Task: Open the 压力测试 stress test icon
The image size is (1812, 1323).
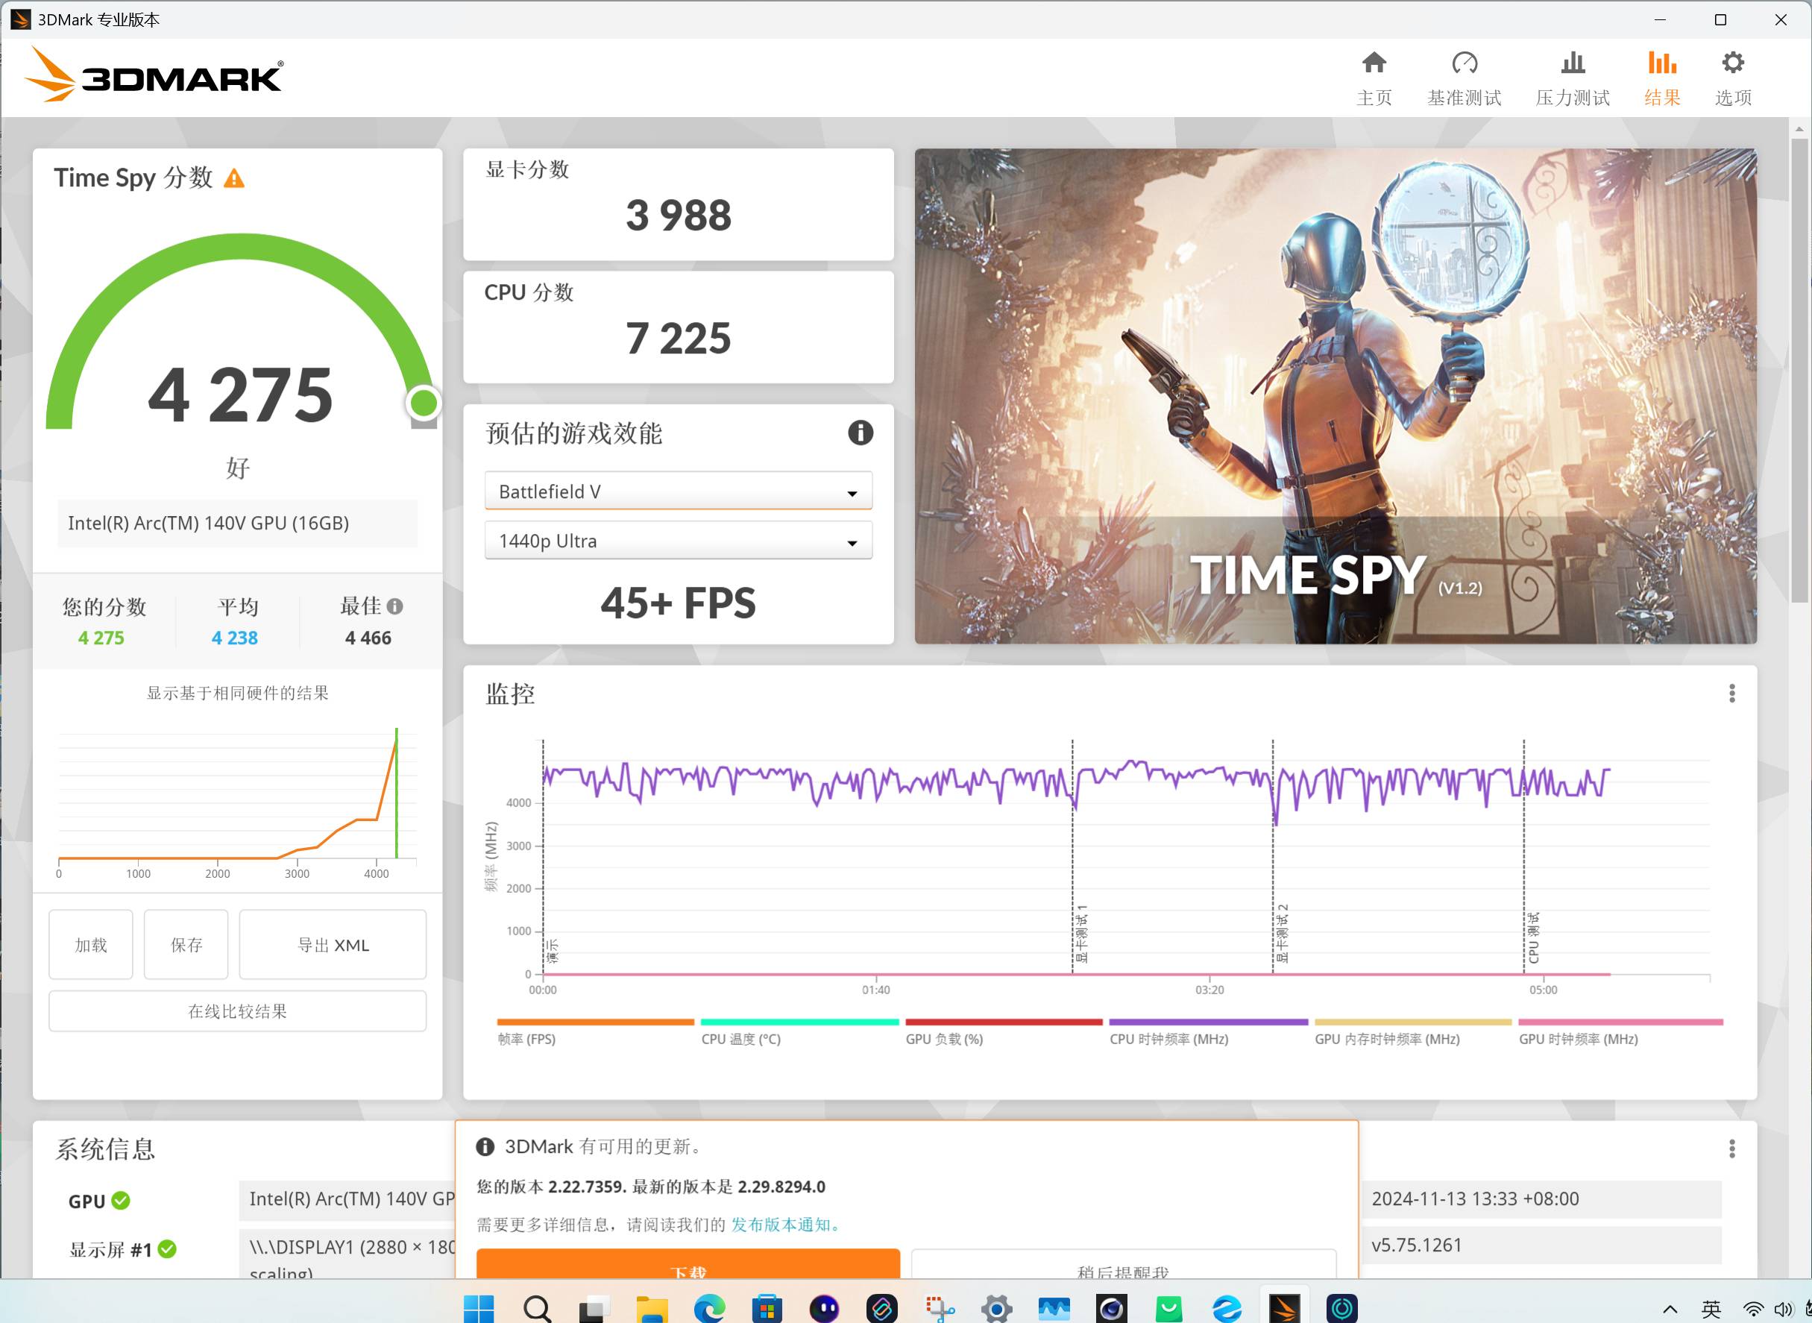Action: 1573,63
